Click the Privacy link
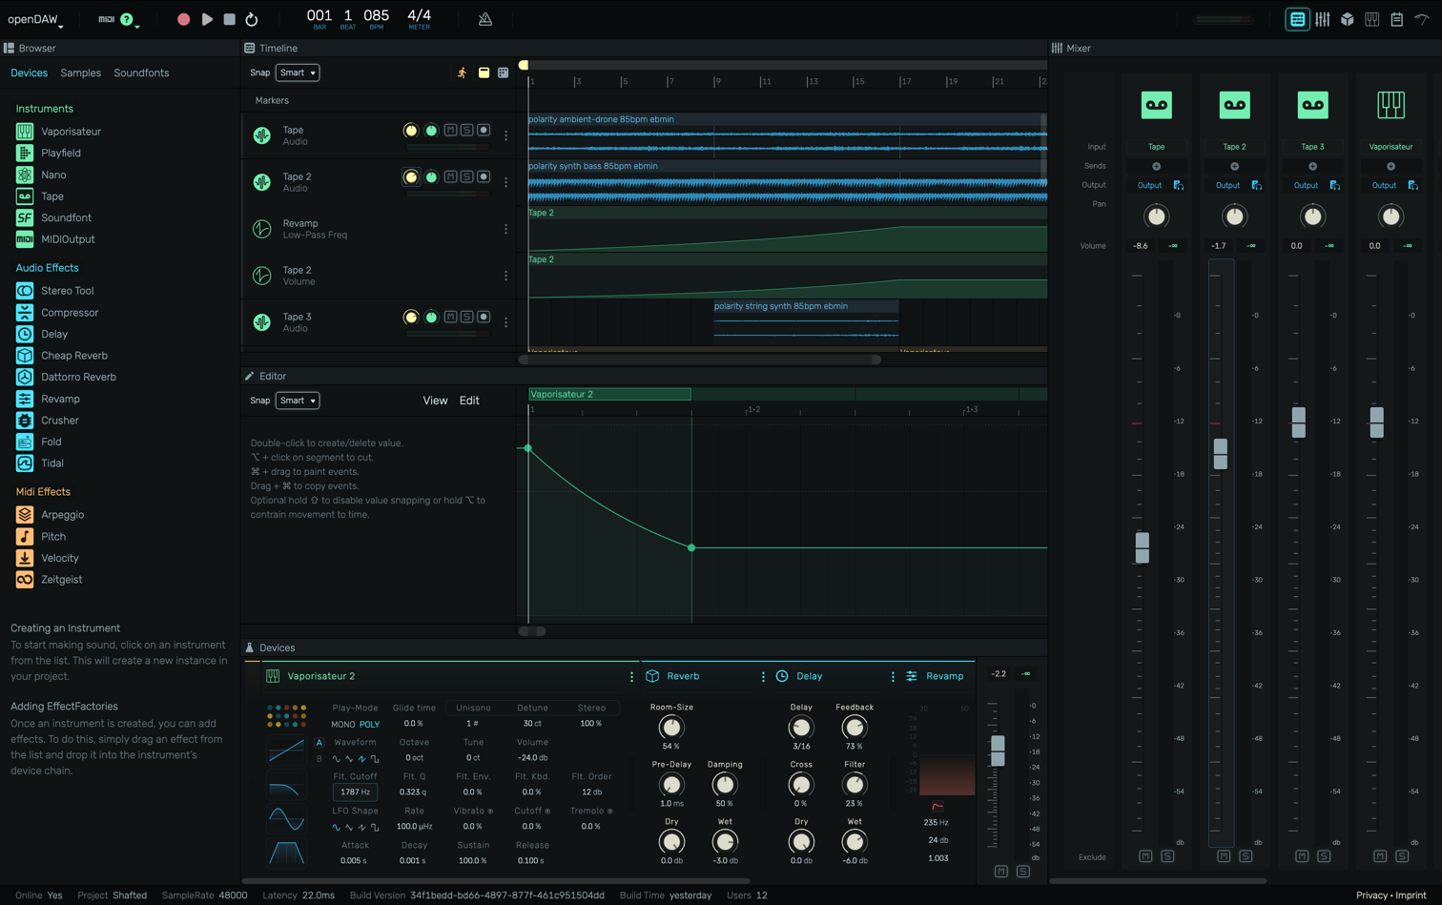The height and width of the screenshot is (905, 1442). coord(1371,895)
